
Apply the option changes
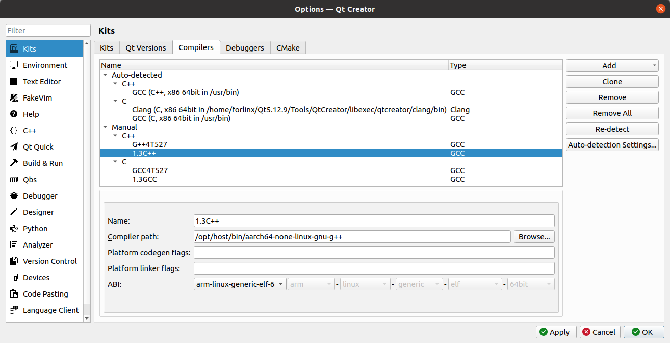click(556, 332)
